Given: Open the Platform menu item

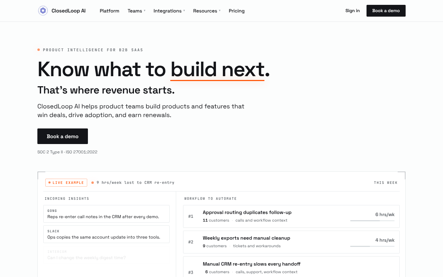Looking at the screenshot, I should coord(109,11).
